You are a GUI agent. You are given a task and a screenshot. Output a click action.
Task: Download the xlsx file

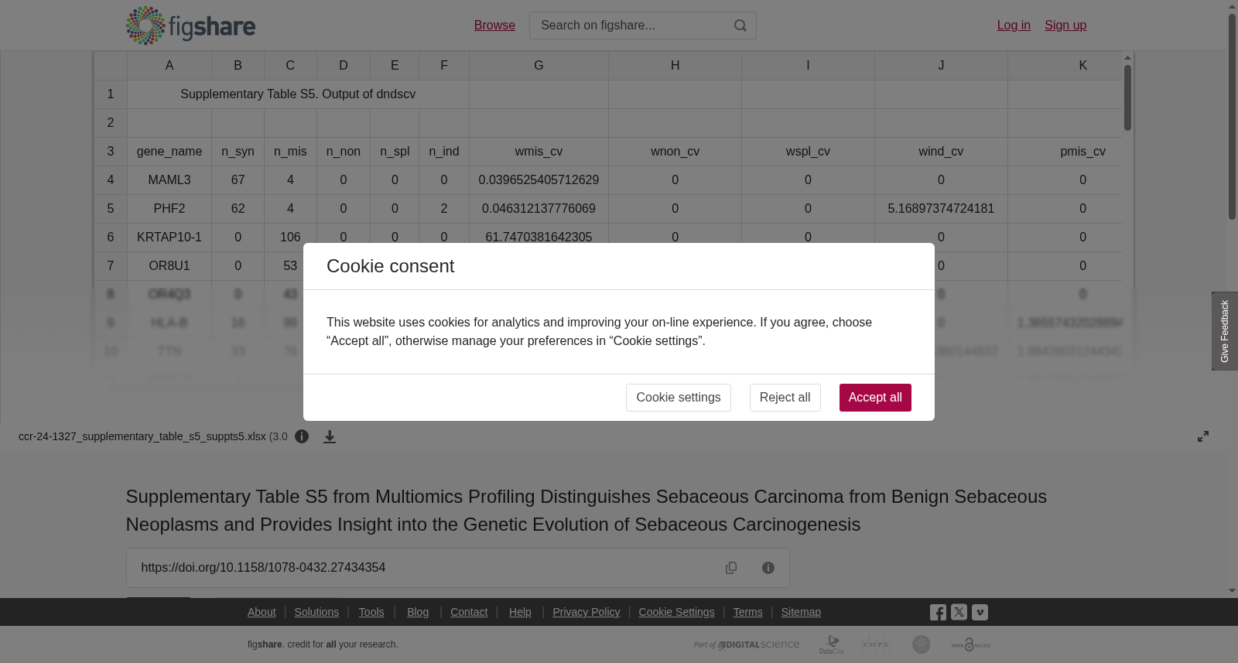point(330,436)
